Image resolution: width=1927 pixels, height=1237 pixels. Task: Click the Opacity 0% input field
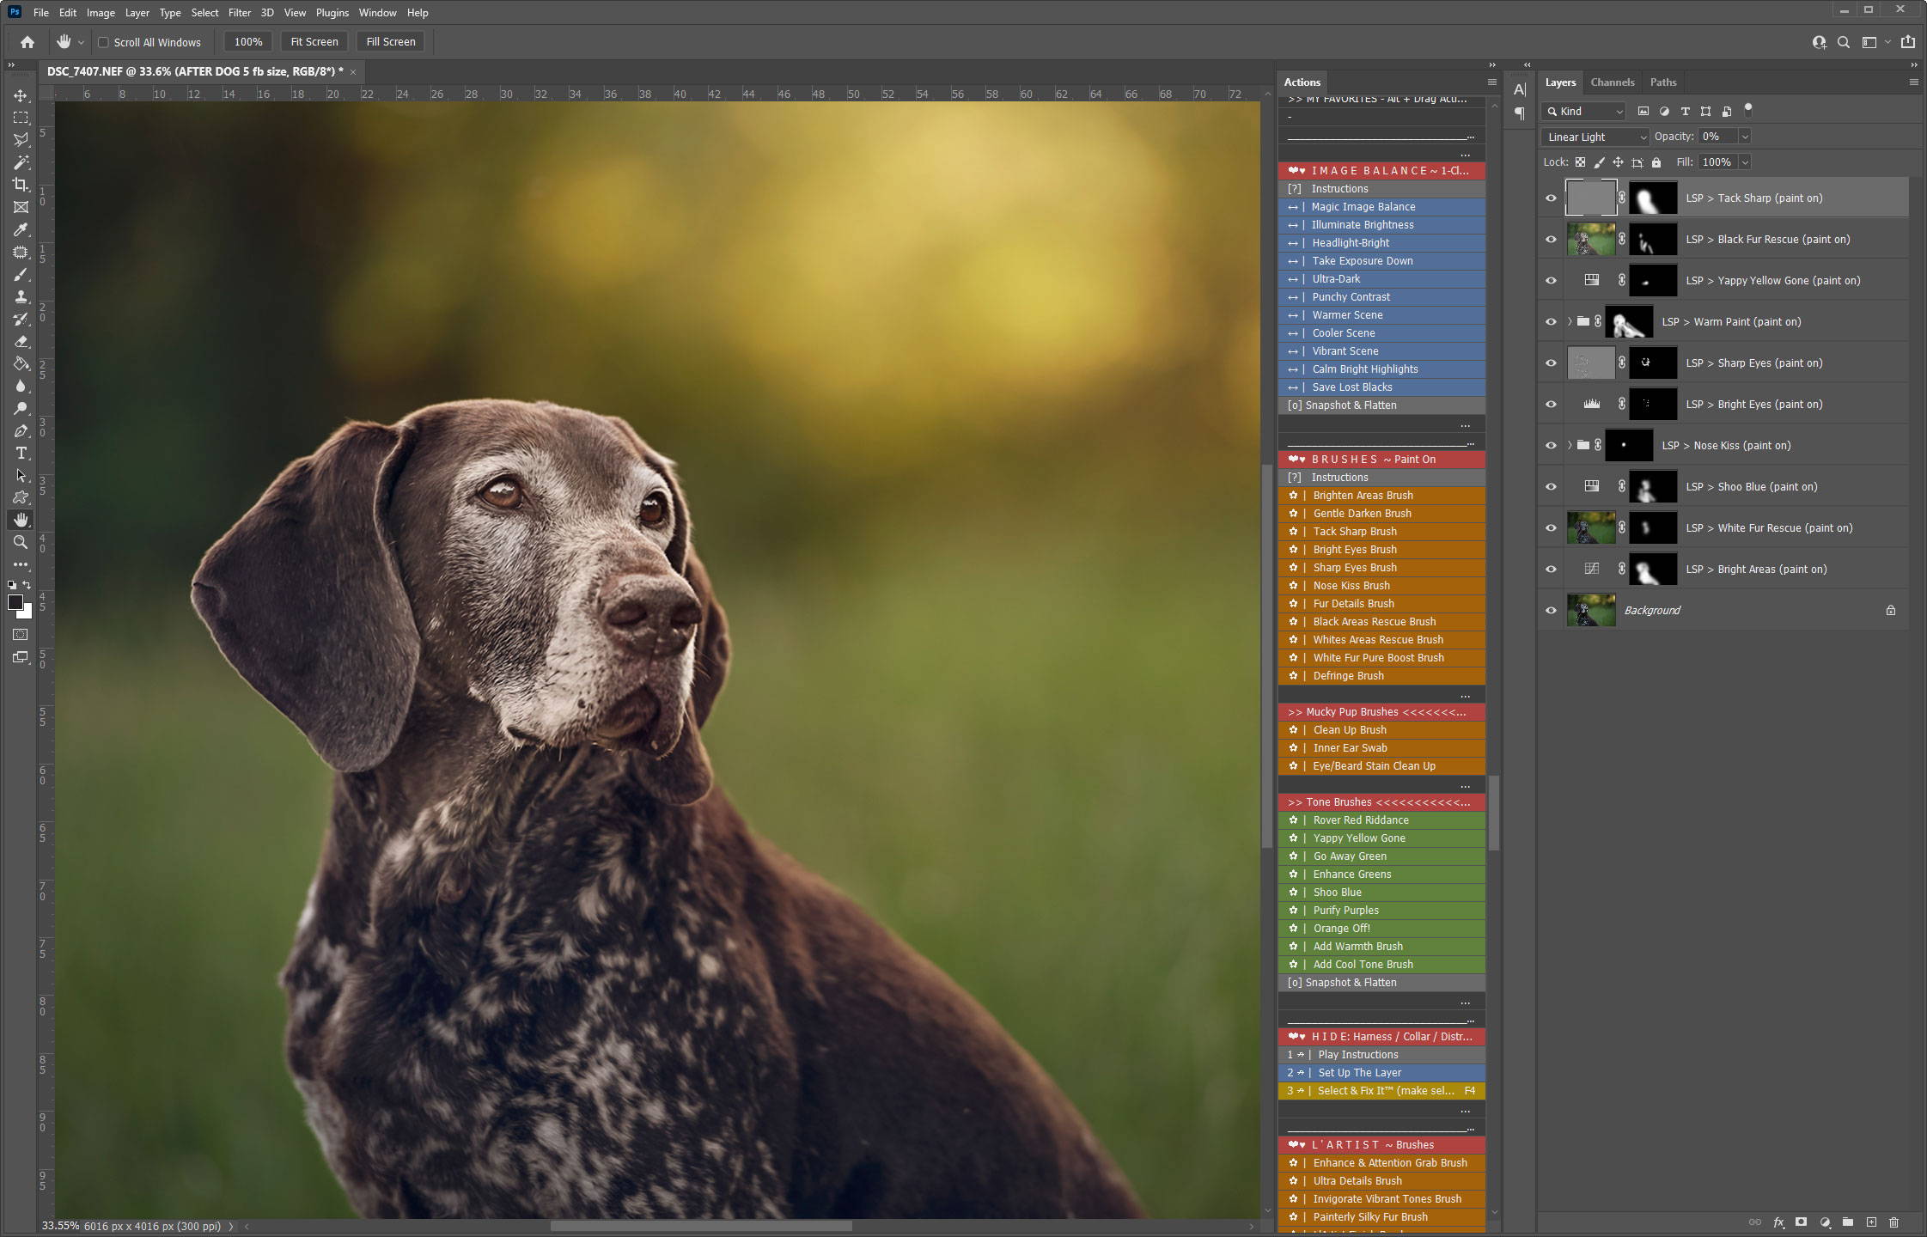click(1717, 137)
